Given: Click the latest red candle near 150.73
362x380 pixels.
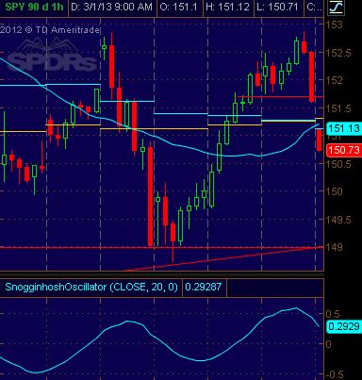Looking at the screenshot, I should point(319,140).
